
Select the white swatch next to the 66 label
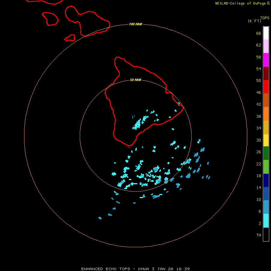pyautogui.click(x=266, y=33)
